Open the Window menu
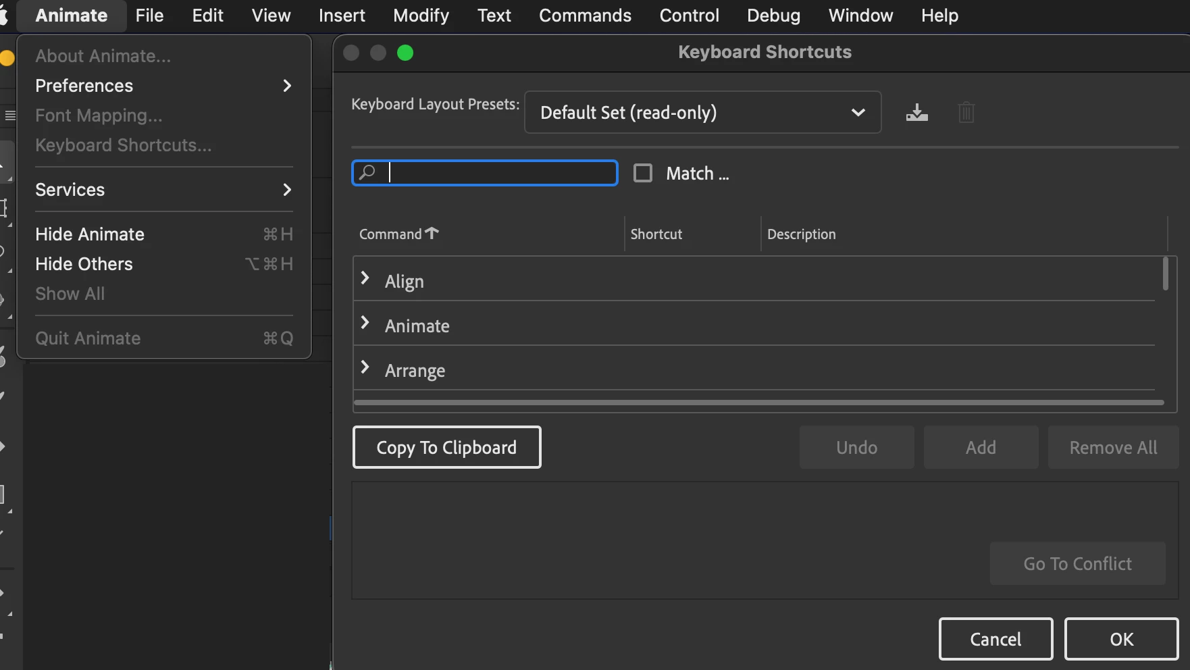This screenshot has height=670, width=1190. (860, 15)
